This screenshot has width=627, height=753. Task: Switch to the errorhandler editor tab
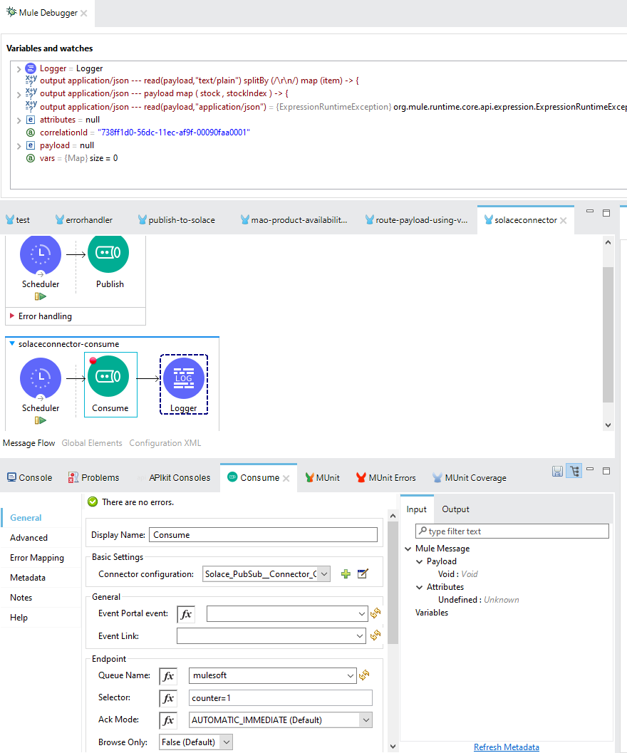[84, 220]
